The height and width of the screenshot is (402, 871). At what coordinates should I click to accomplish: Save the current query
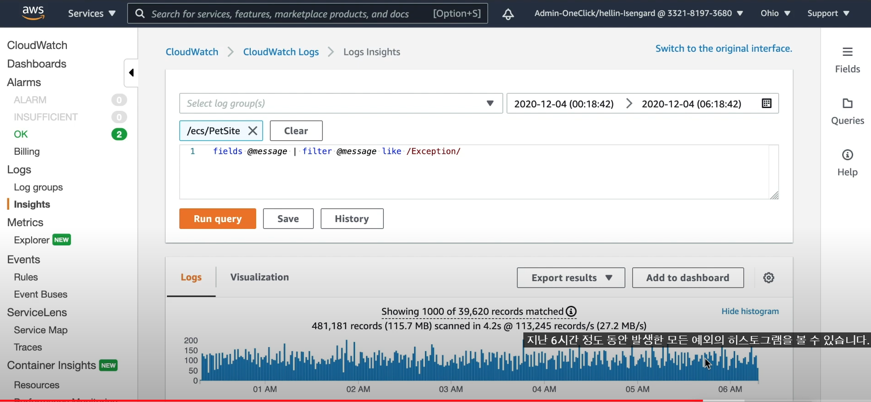[x=288, y=219]
